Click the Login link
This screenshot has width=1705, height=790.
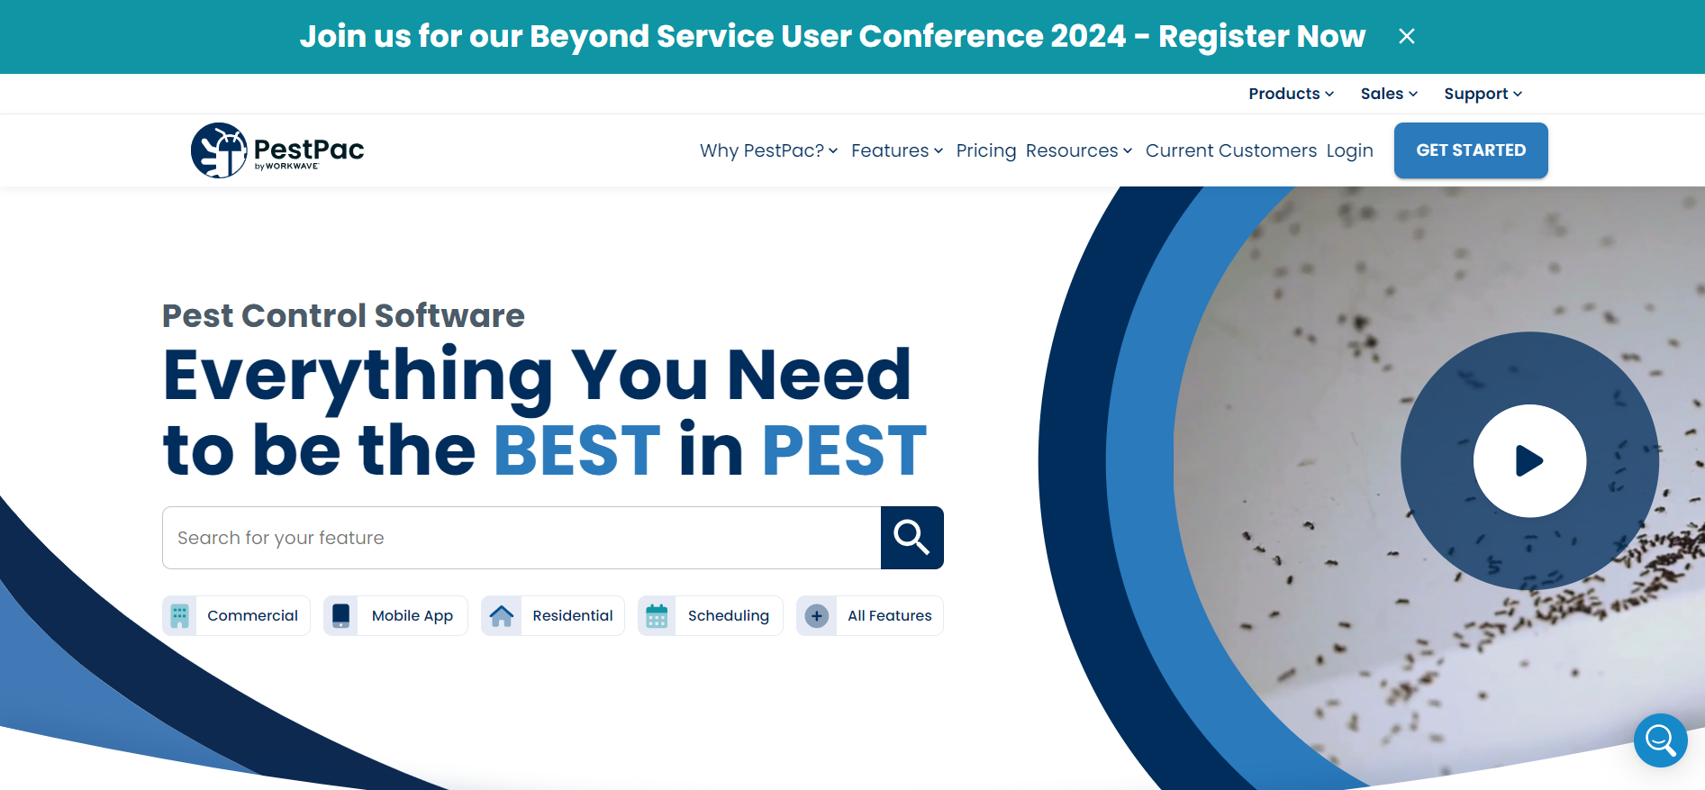tap(1349, 150)
